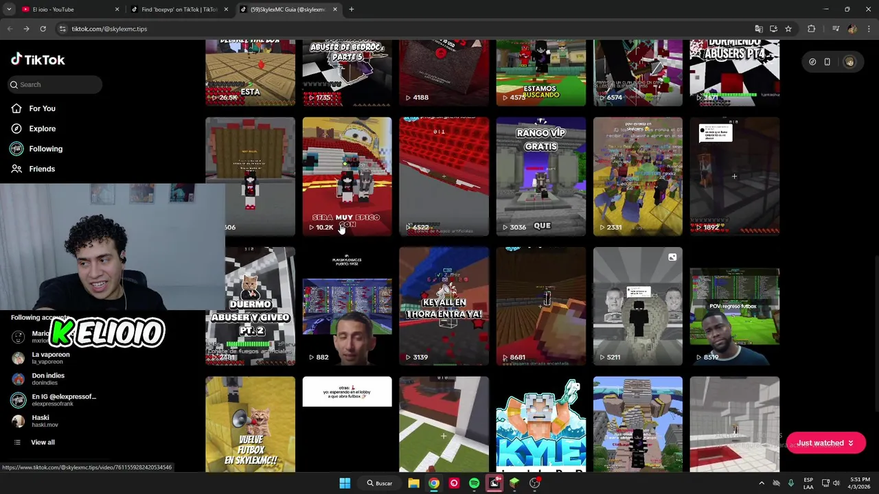879x494 pixels.
Task: Open the DUERMO ABUSER Y GIVEO PT. 2 video
Action: click(x=250, y=306)
